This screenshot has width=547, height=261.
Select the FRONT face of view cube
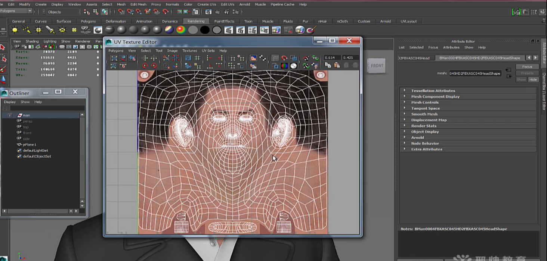coord(377,66)
